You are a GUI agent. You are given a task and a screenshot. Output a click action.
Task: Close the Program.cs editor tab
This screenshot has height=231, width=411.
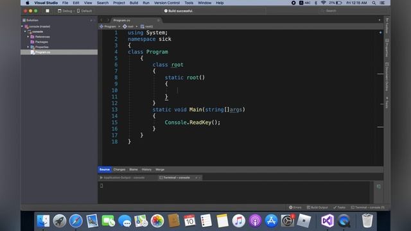tap(159, 20)
